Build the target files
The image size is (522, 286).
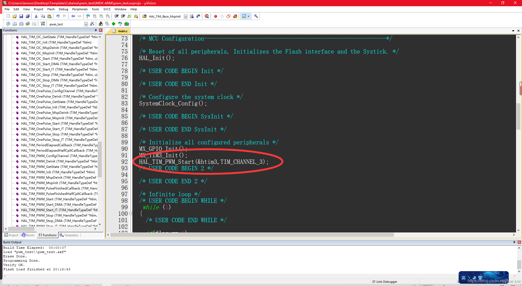click(x=15, y=24)
